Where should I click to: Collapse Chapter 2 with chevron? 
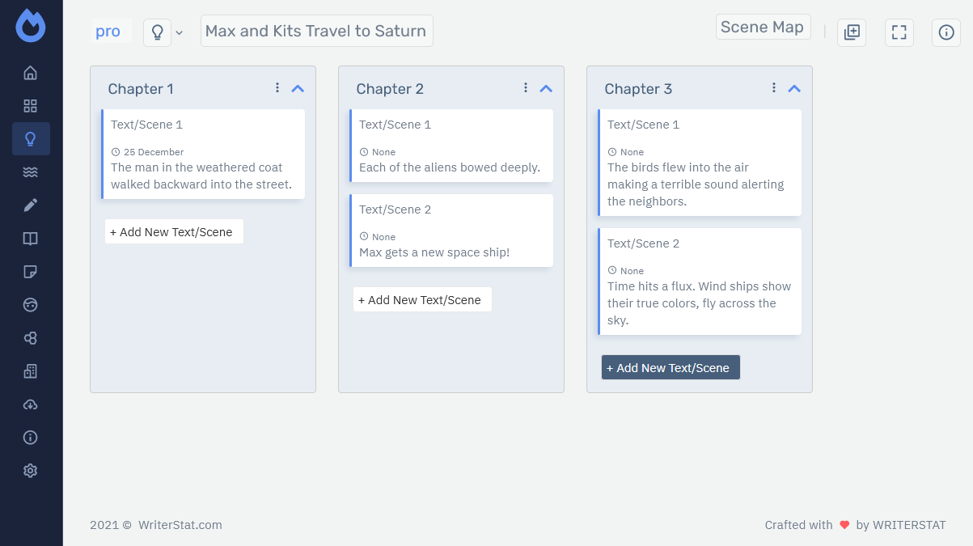click(546, 88)
